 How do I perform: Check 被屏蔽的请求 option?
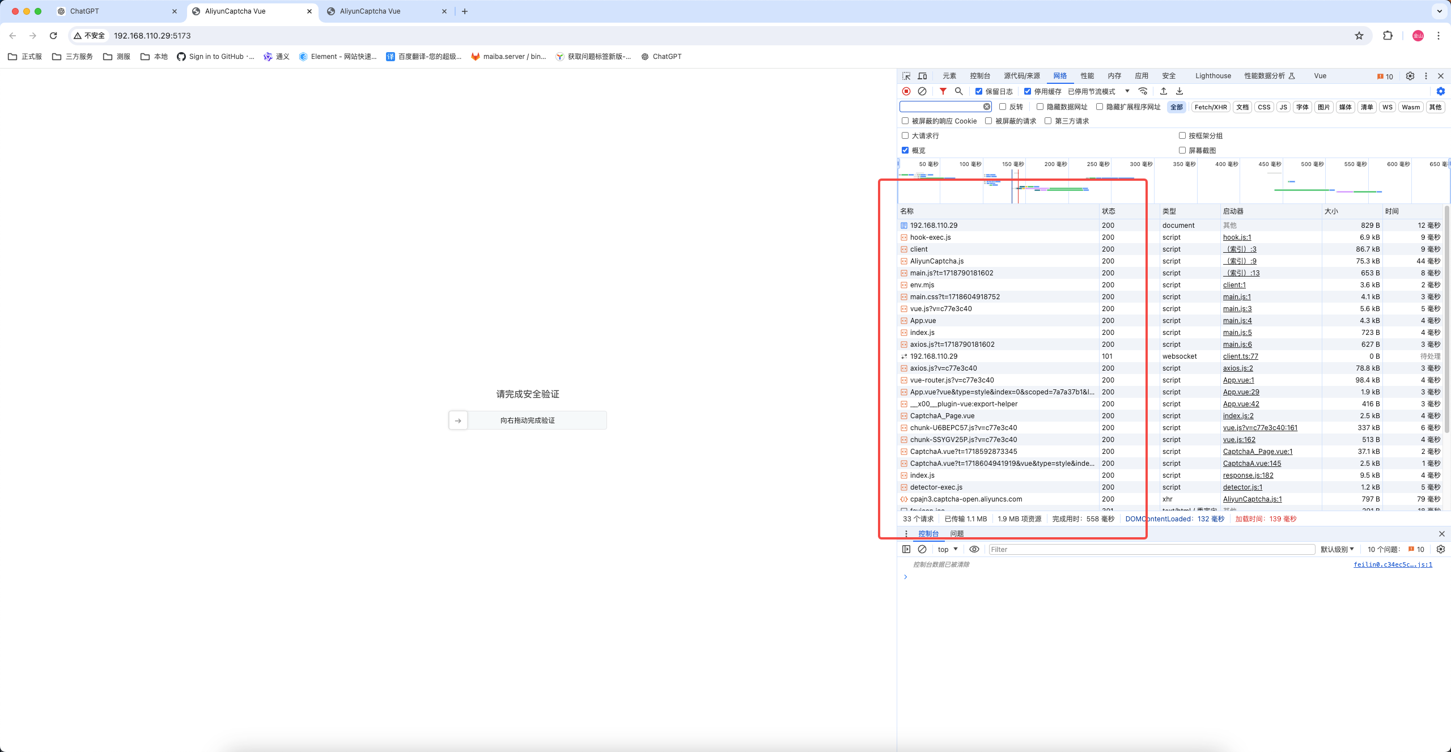click(x=988, y=121)
